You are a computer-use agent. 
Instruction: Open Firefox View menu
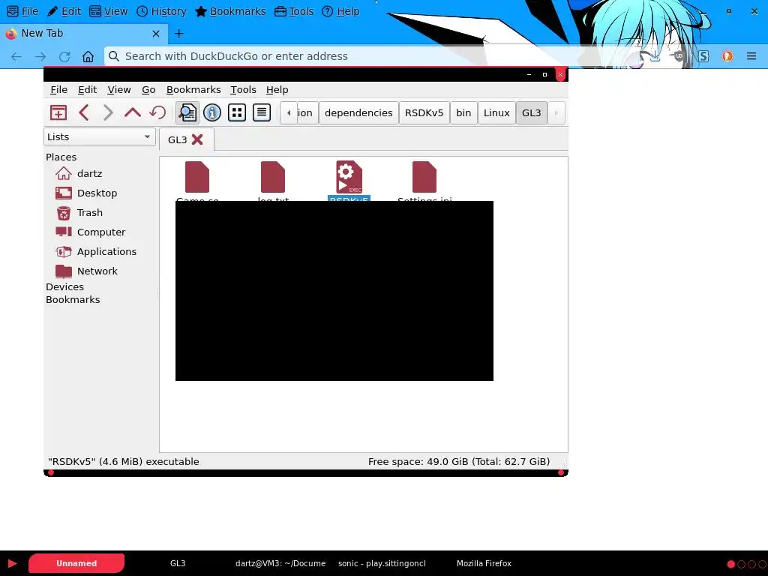tap(109, 11)
